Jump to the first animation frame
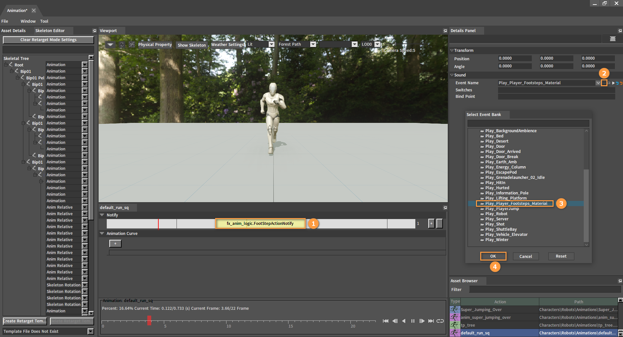623x337 pixels. click(385, 321)
